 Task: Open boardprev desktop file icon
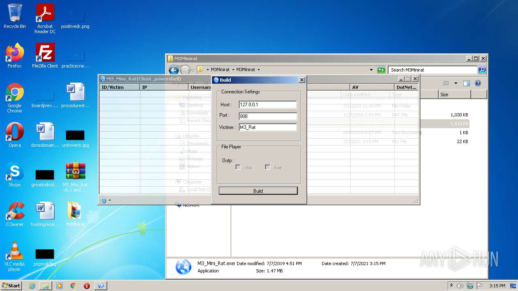45,99
